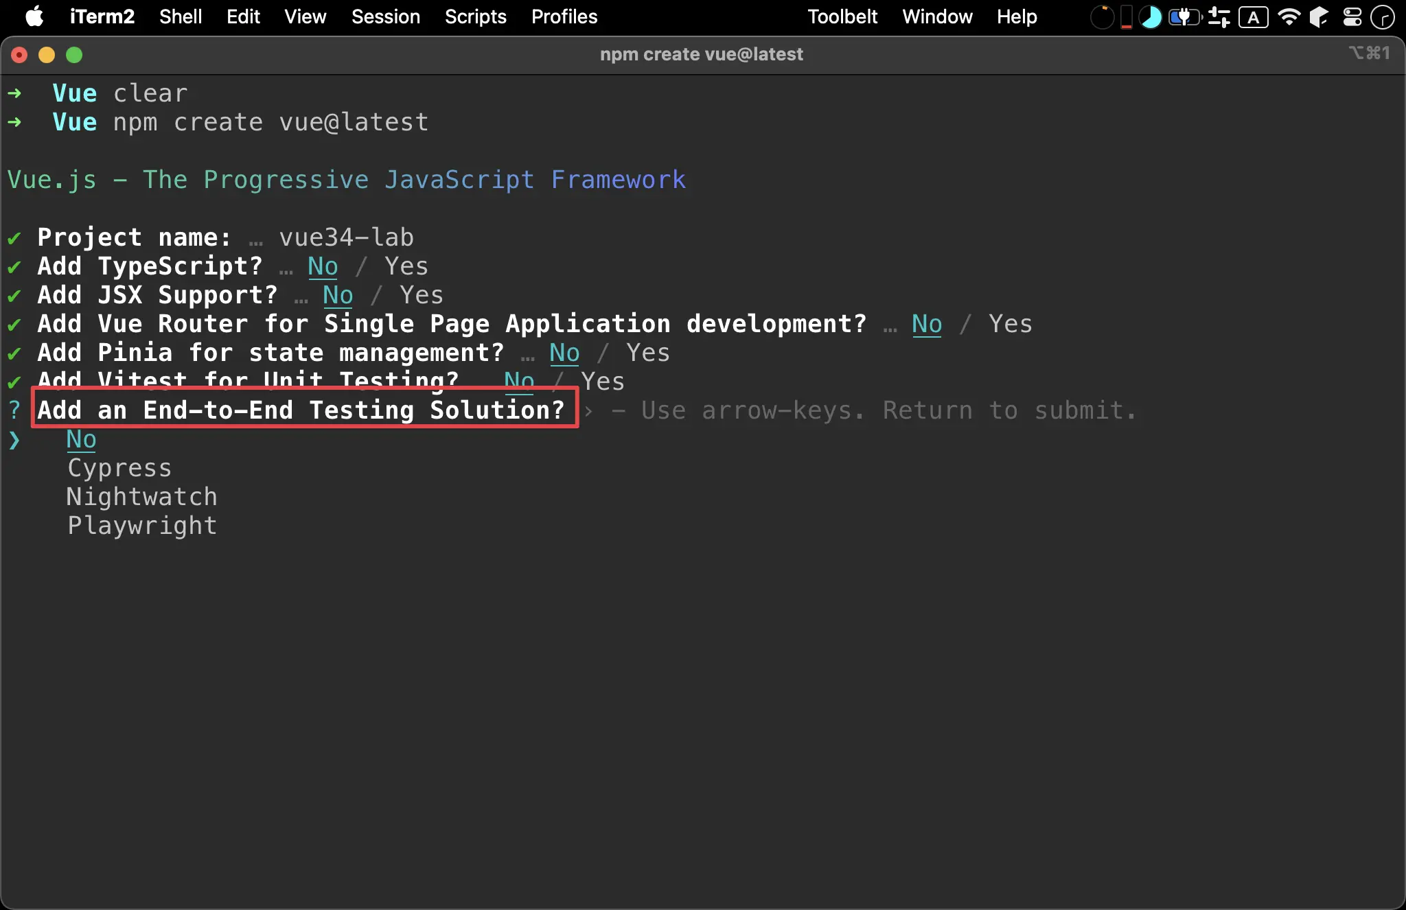
Task: Click the green checkmark beside Vue Router
Action: [x=14, y=325]
